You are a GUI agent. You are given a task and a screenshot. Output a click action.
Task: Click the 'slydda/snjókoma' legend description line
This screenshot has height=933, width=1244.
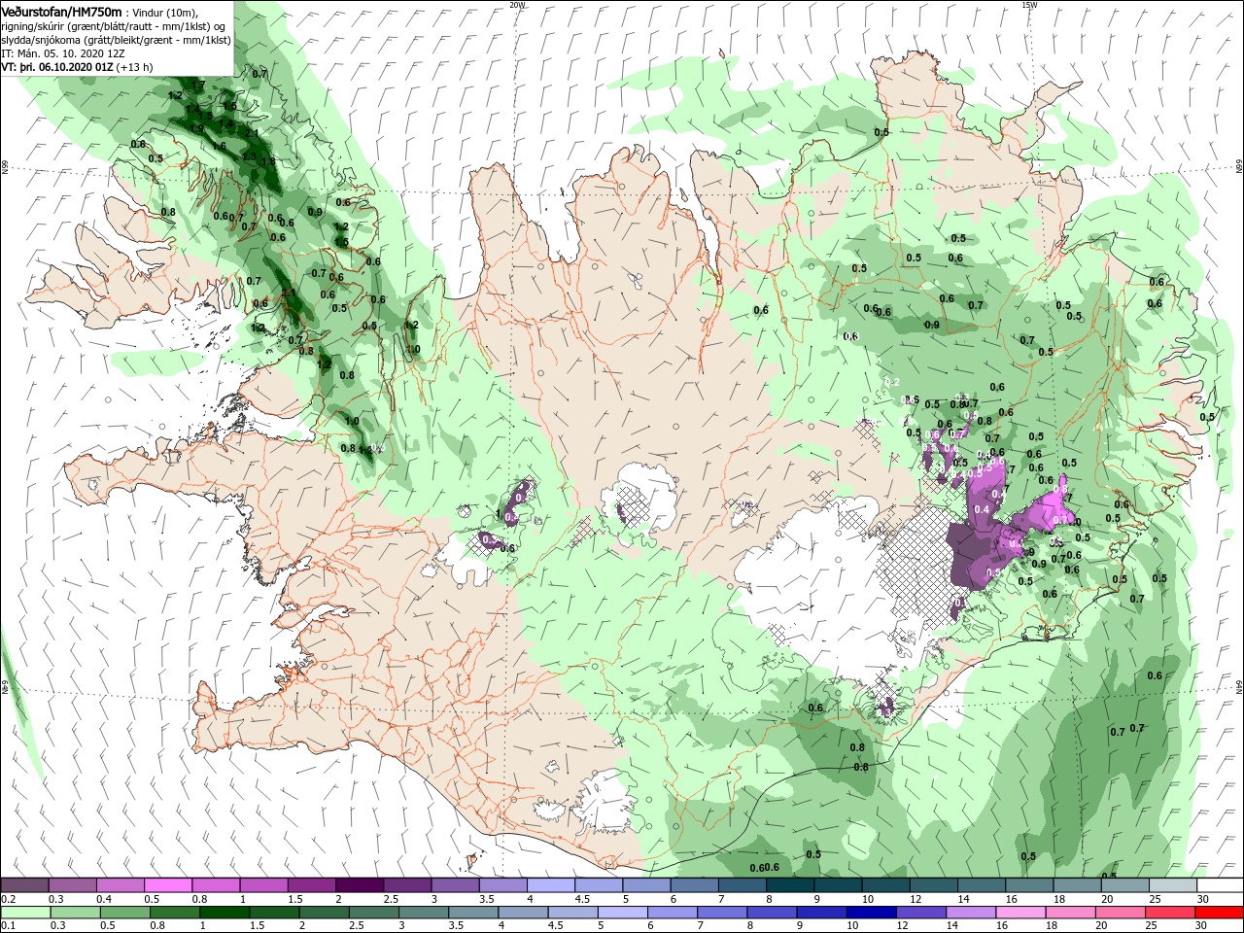coord(116,40)
